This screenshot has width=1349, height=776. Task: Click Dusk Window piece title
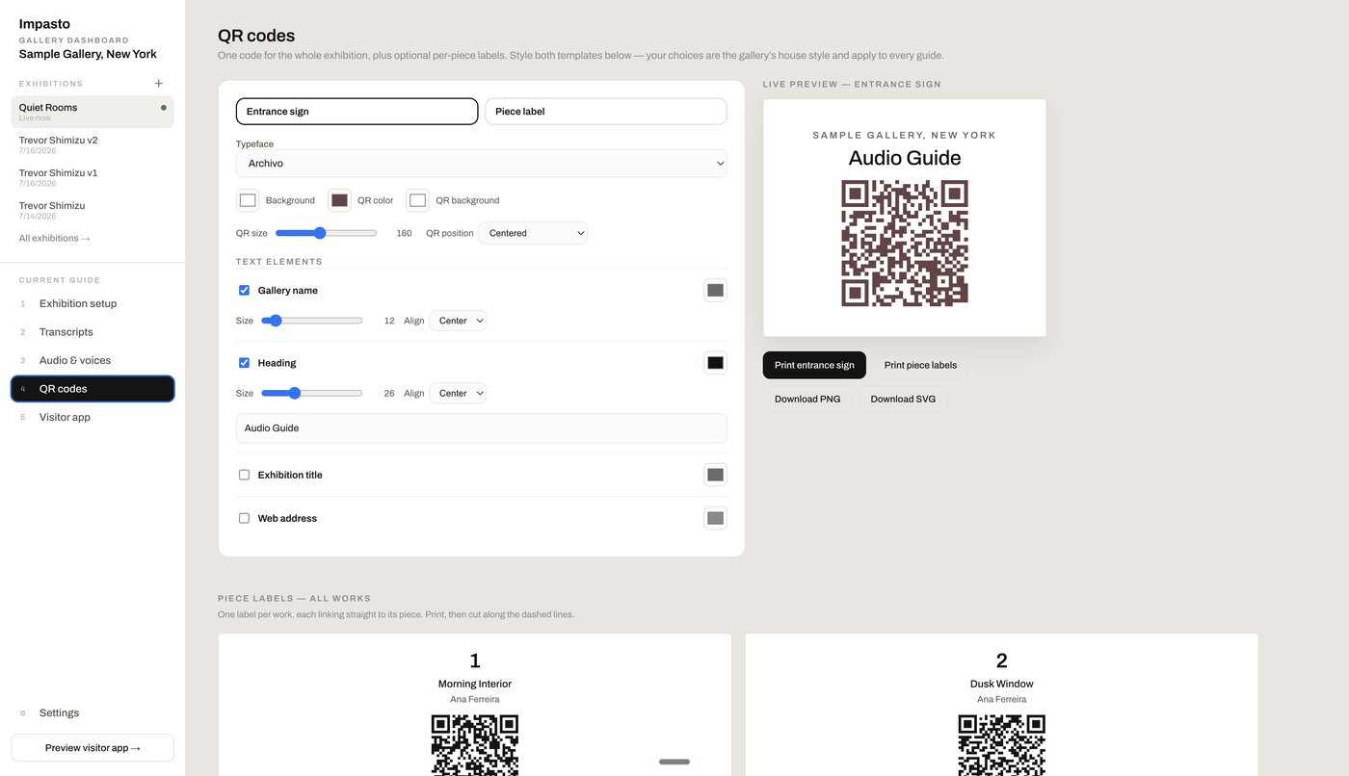click(1002, 685)
